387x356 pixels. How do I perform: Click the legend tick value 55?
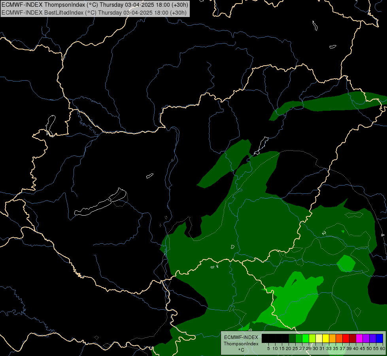click(376, 348)
